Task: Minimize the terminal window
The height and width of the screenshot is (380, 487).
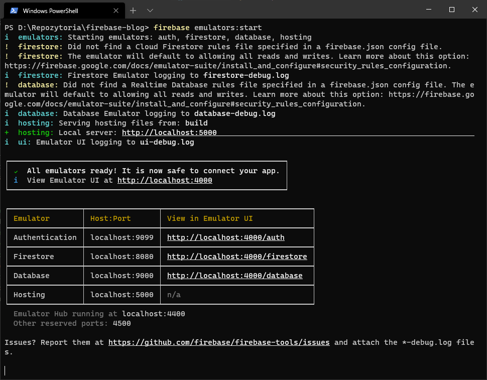Action: pyautogui.click(x=428, y=10)
